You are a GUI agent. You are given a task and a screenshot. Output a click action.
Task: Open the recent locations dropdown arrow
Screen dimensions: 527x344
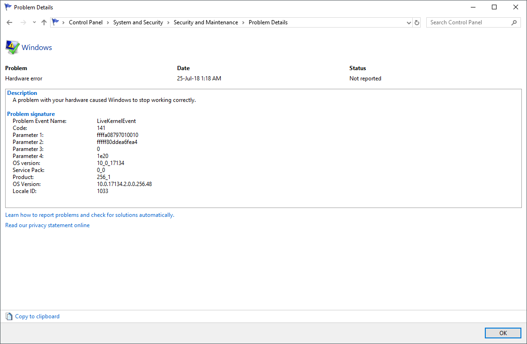point(34,22)
